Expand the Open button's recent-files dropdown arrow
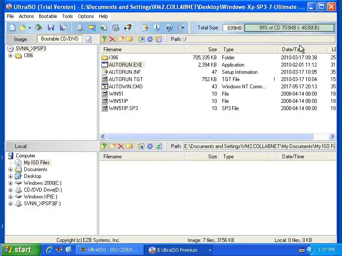342x256 pixels. pyautogui.click(x=29, y=28)
